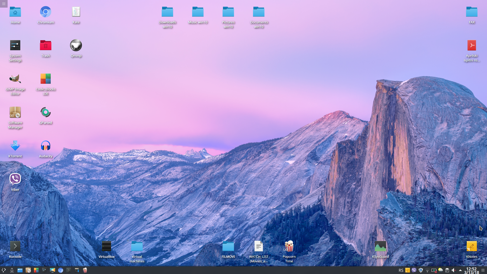
Task: Launch the Audacity desktop shortcut
Action: coord(46,146)
